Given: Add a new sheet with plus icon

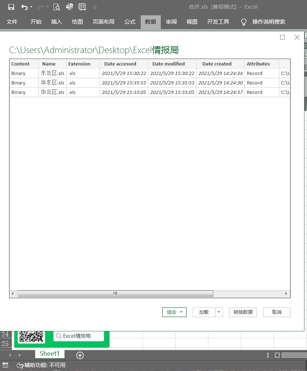Looking at the screenshot, I should (x=80, y=355).
